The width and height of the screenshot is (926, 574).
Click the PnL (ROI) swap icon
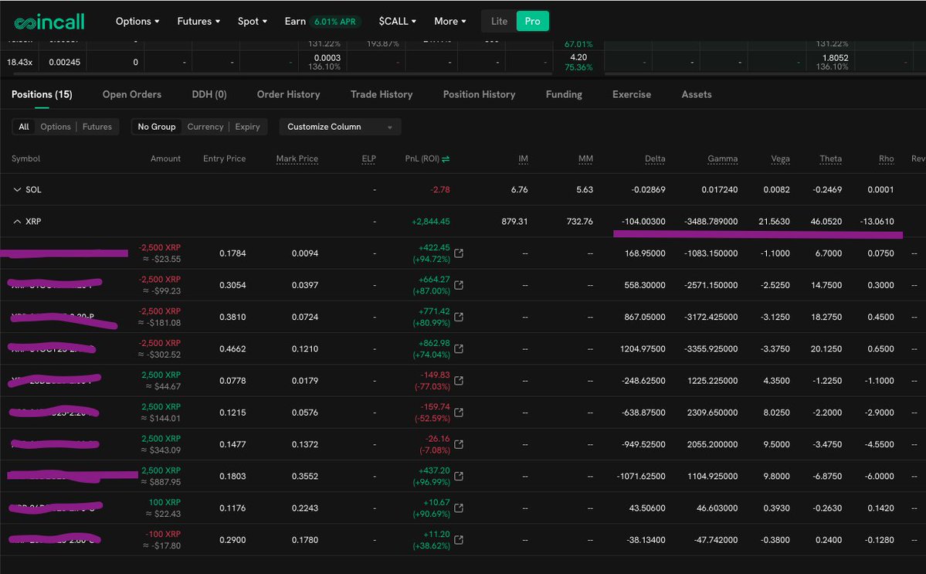[446, 159]
